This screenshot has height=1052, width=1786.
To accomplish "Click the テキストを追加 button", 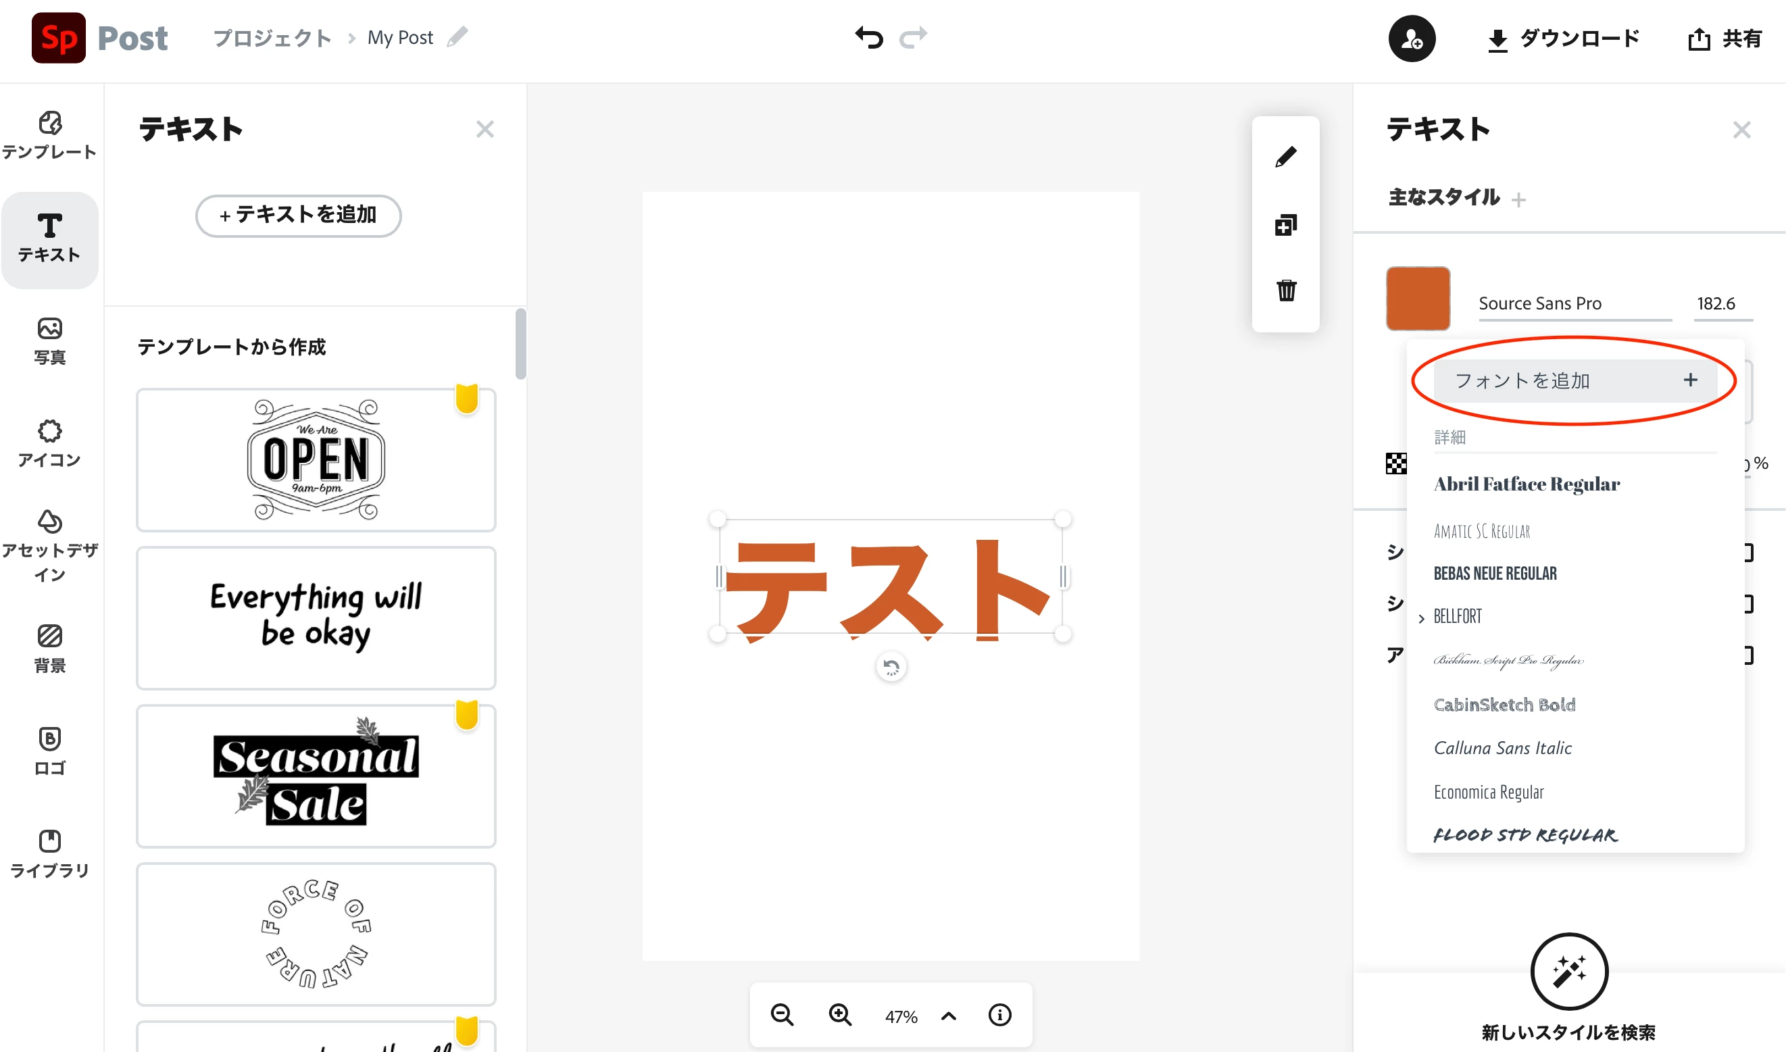I will pos(298,216).
